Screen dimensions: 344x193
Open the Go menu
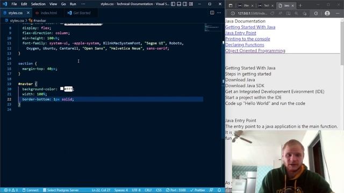click(63, 4)
